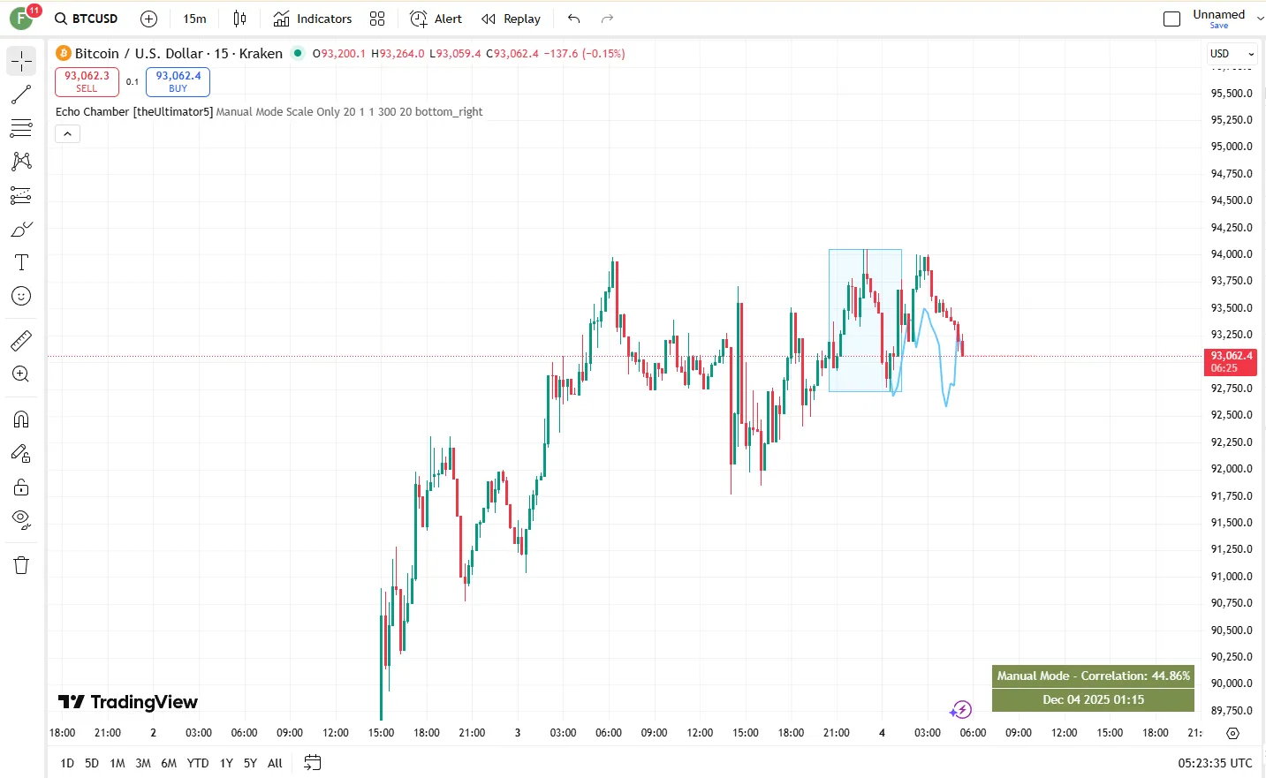Click the current price label 93,062.4
This screenshot has height=778, width=1266.
(x=1231, y=362)
